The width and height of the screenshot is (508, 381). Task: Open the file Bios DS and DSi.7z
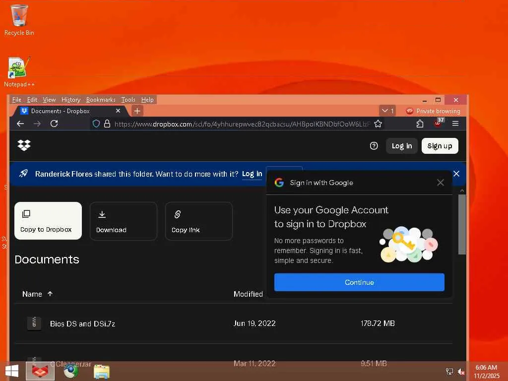click(x=83, y=323)
